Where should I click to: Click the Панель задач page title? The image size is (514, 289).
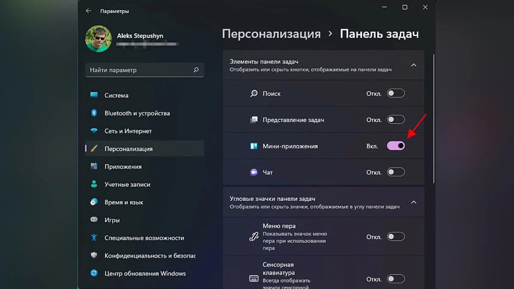(380, 34)
